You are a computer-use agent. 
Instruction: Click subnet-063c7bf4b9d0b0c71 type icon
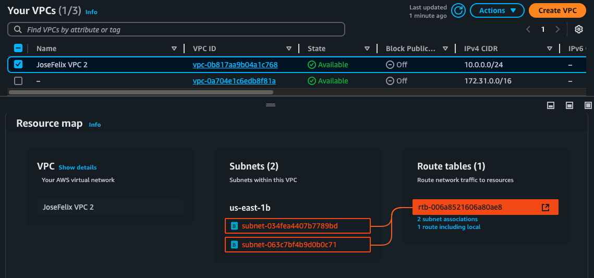point(234,245)
